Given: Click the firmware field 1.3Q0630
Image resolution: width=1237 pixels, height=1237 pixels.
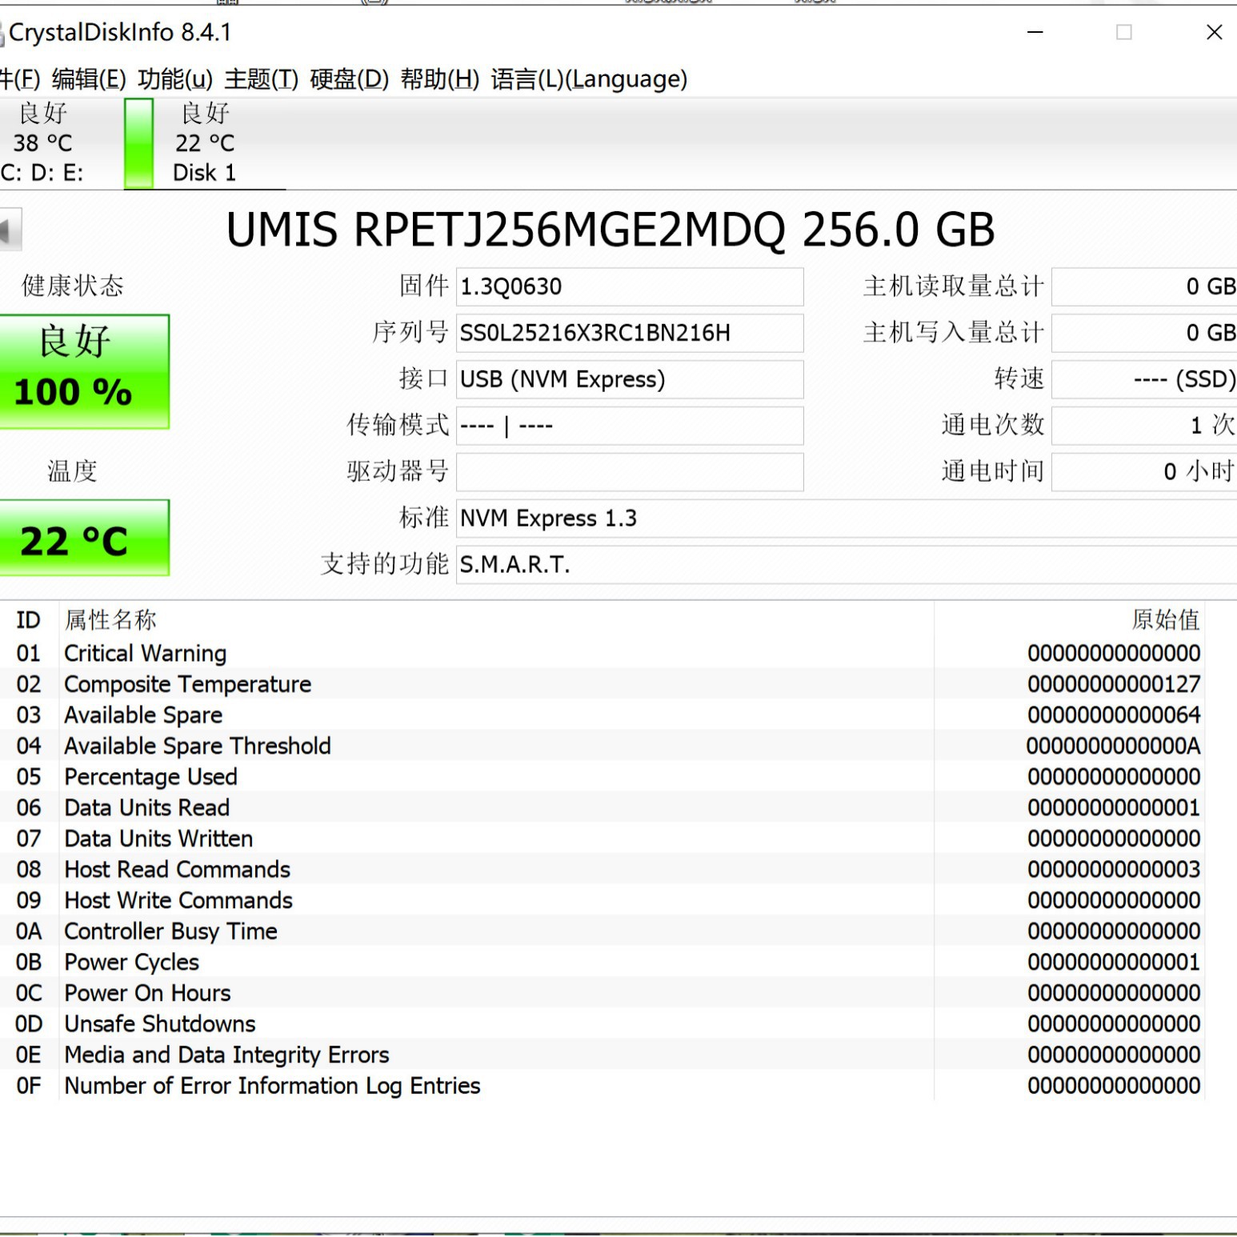Looking at the screenshot, I should tap(630, 286).
